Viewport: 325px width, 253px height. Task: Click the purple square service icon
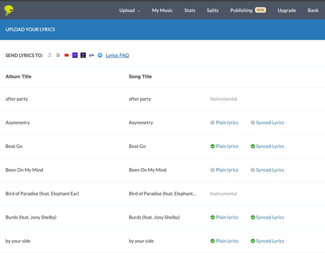(75, 55)
